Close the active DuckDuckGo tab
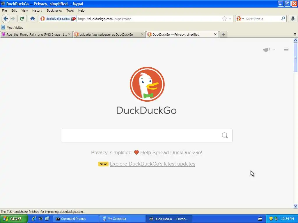Image resolution: width=298 pixels, height=223 pixels. tap(215, 34)
